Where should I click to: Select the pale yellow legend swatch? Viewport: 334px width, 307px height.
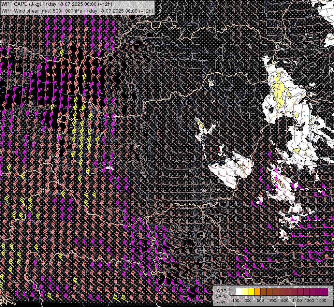click(x=245, y=292)
